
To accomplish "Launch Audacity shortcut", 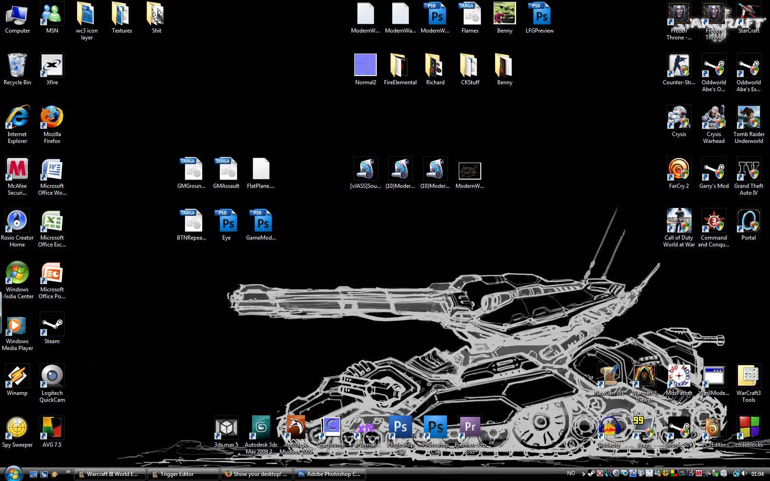I will coord(610,432).
